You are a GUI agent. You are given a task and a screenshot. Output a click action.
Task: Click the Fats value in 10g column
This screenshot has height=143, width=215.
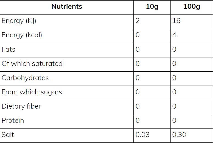tap(138, 49)
